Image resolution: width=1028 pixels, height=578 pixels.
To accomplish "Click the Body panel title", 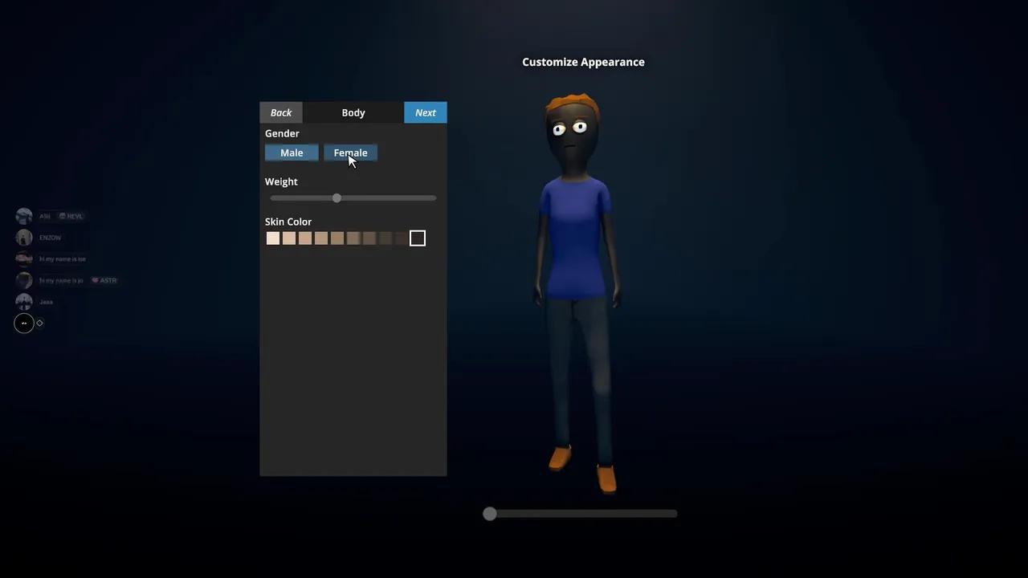I will point(353,112).
